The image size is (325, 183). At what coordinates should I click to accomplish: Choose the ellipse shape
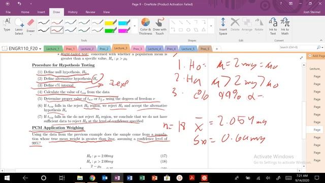pos(188,30)
